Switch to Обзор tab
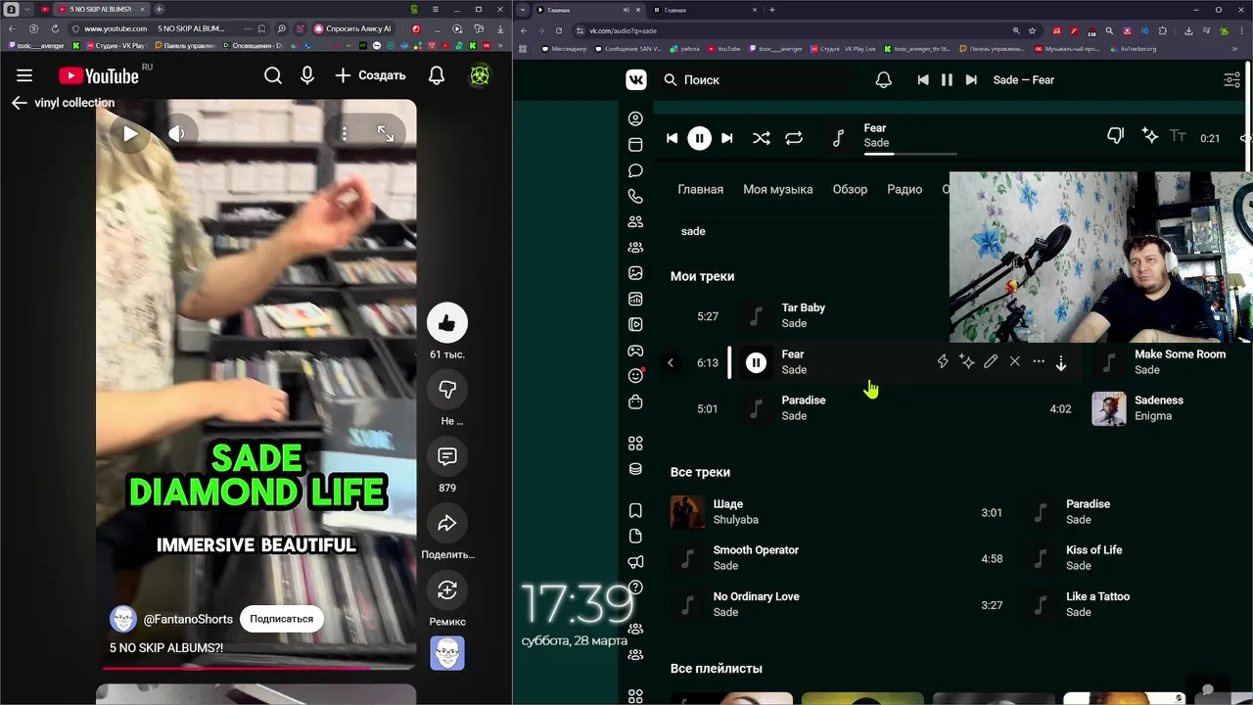Image resolution: width=1253 pixels, height=705 pixels. pos(850,189)
